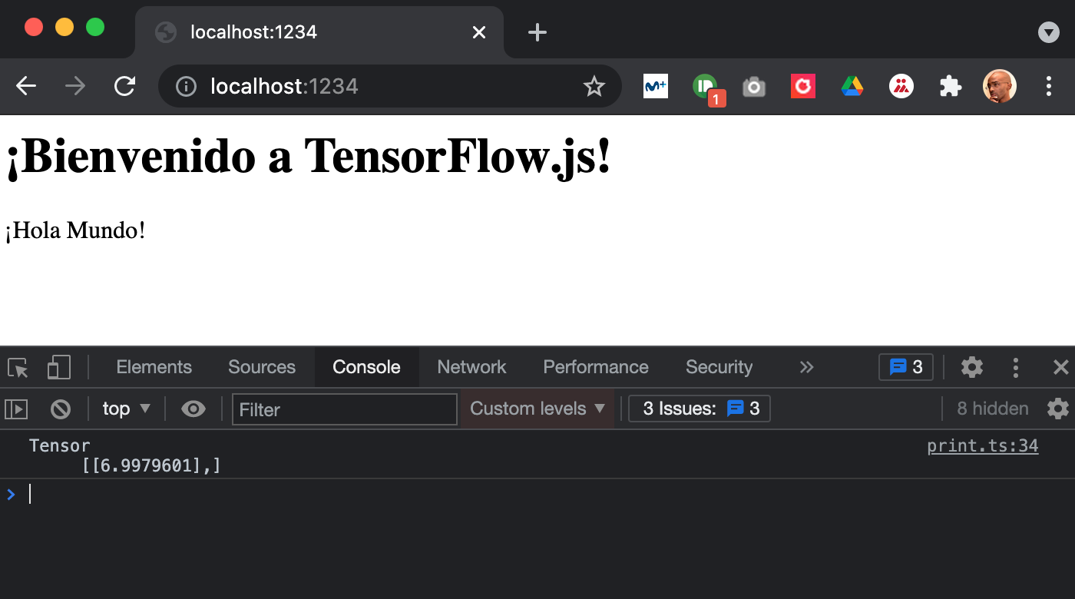Open the top JavaScript context dropdown
This screenshot has width=1075, height=599.
point(127,409)
